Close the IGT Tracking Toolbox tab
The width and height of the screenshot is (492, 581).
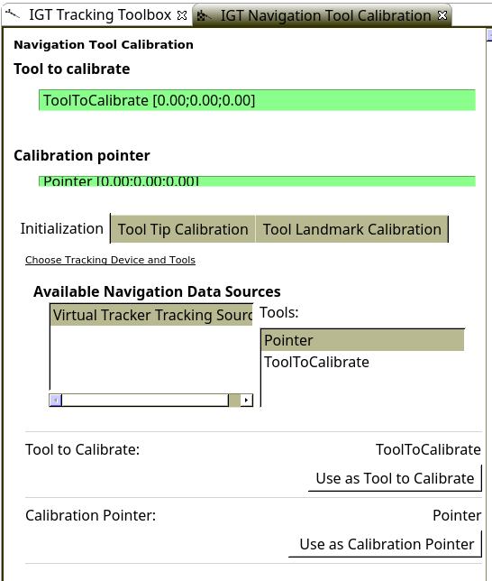coord(182,15)
